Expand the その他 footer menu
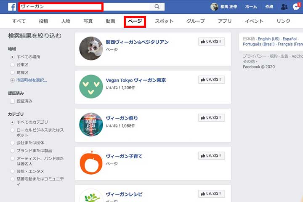This screenshot has width=303, height=202. 250,61
